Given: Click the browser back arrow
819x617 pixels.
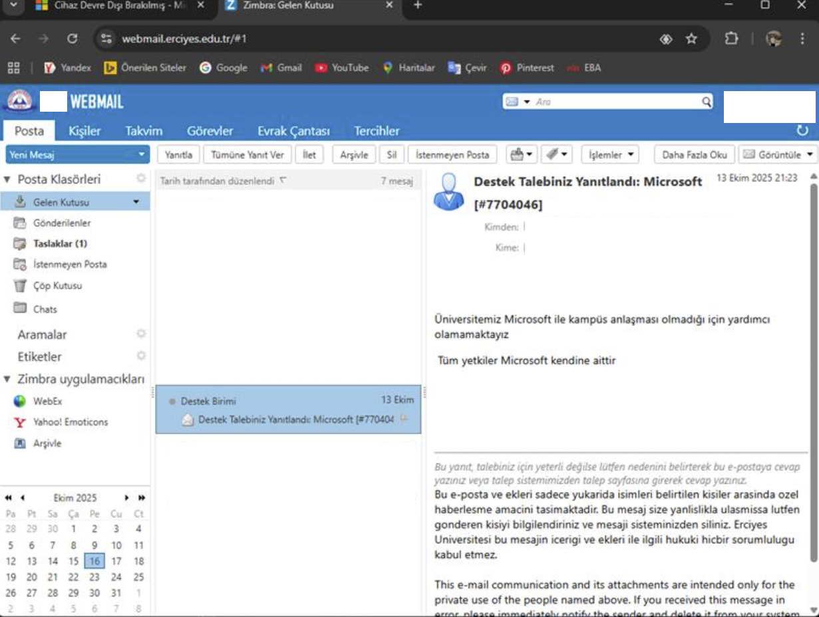Looking at the screenshot, I should (15, 39).
